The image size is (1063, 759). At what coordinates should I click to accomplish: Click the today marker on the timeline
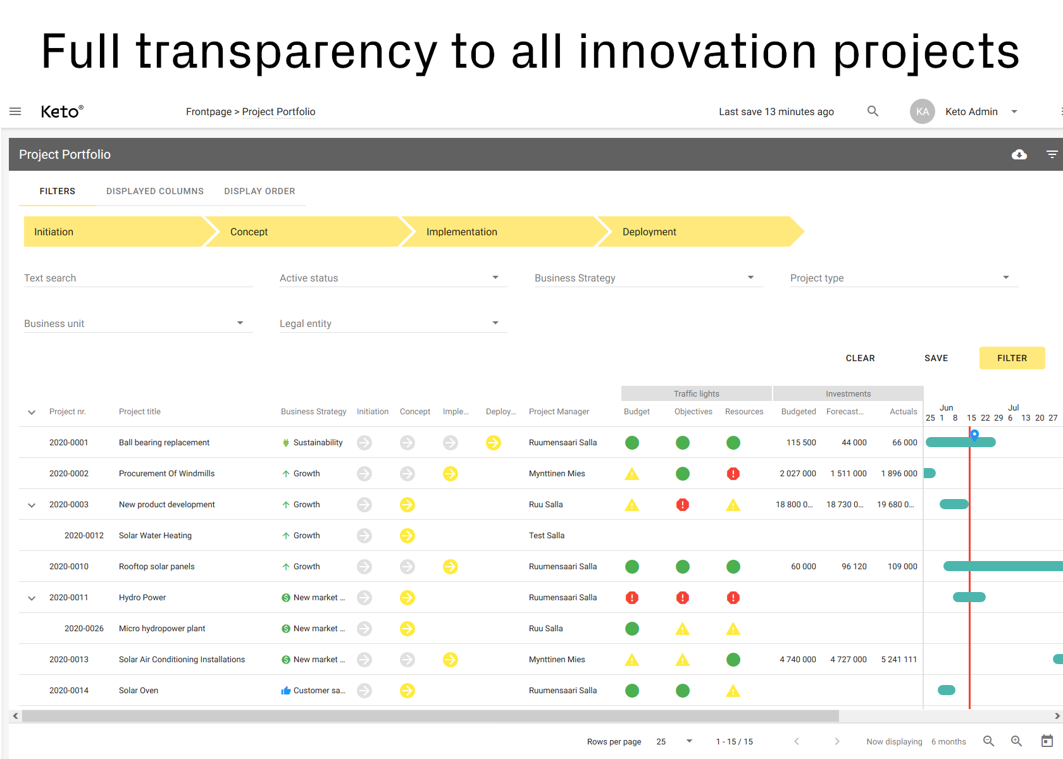[974, 435]
